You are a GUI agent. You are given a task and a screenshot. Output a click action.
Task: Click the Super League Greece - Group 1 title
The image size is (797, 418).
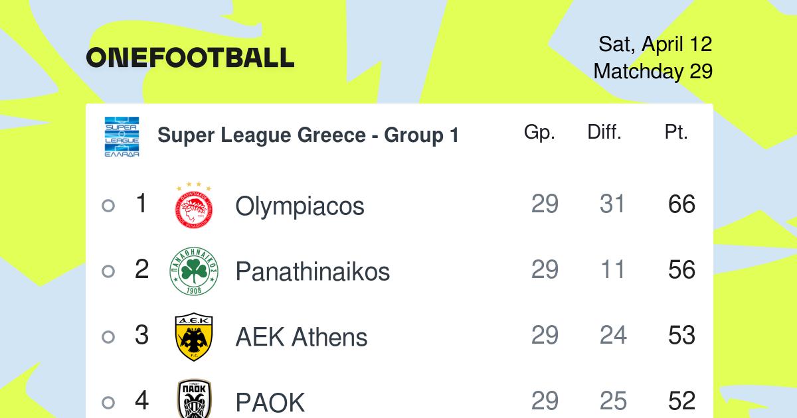(308, 136)
